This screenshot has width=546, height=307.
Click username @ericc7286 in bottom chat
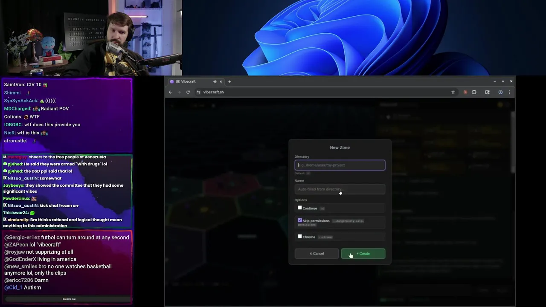coord(18,280)
